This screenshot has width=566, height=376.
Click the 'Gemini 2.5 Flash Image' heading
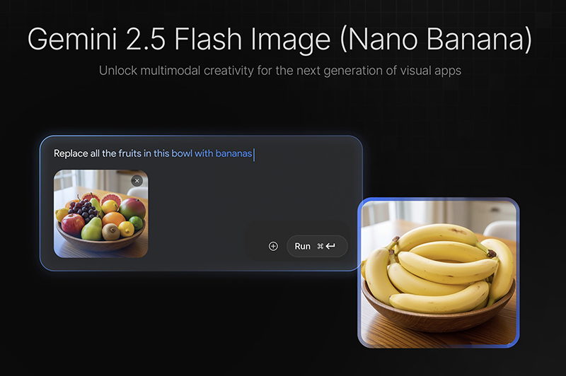pos(179,39)
